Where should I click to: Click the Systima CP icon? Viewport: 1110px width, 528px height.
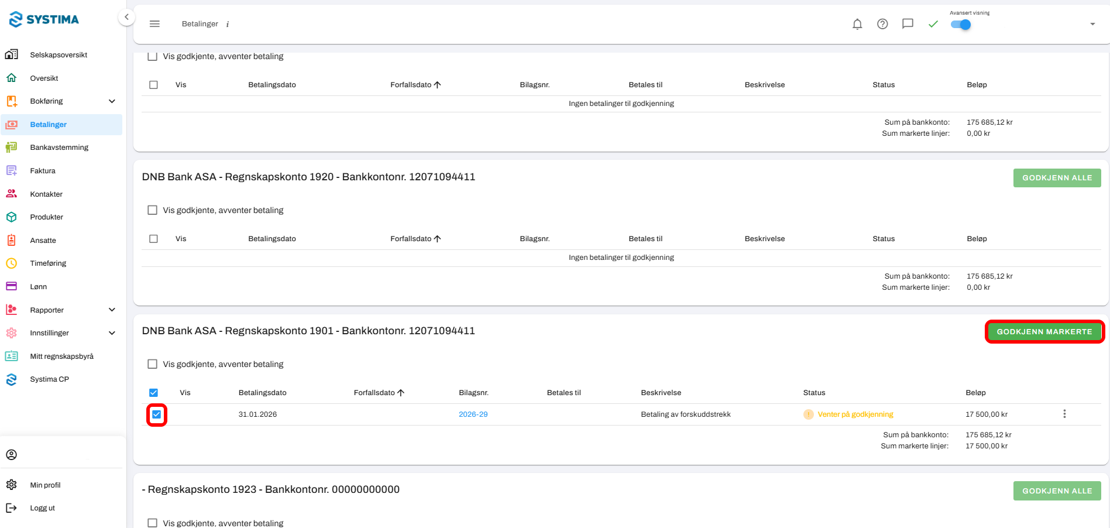[11, 379]
